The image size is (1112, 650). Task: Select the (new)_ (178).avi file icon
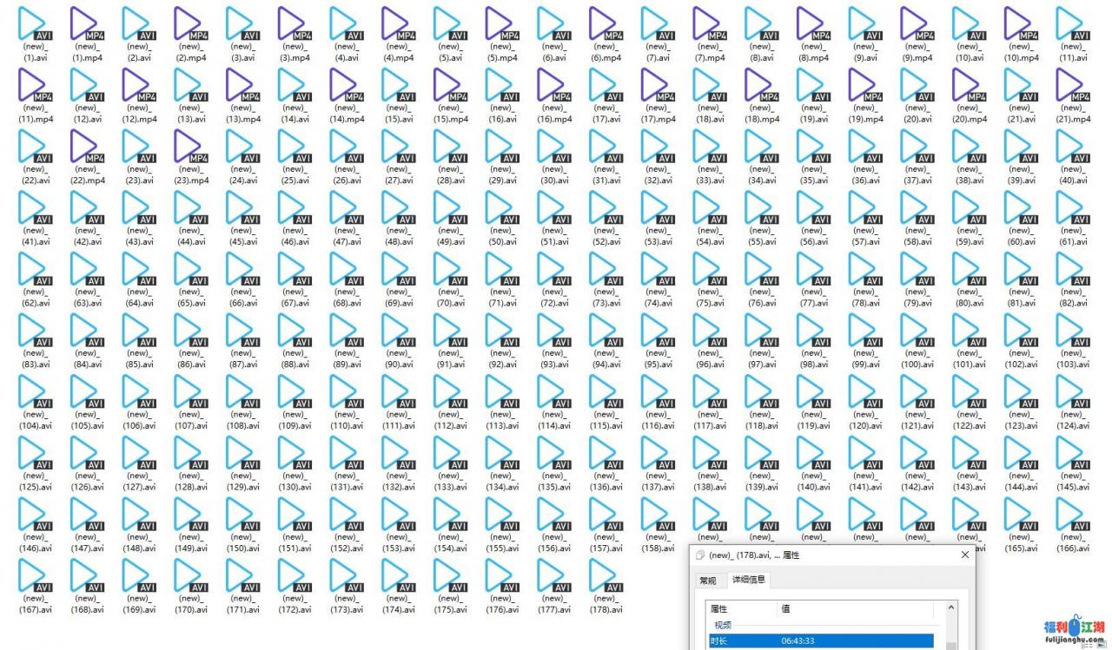[x=606, y=577]
